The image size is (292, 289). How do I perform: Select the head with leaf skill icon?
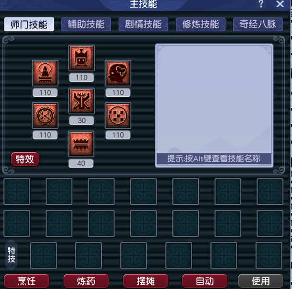pos(118,73)
